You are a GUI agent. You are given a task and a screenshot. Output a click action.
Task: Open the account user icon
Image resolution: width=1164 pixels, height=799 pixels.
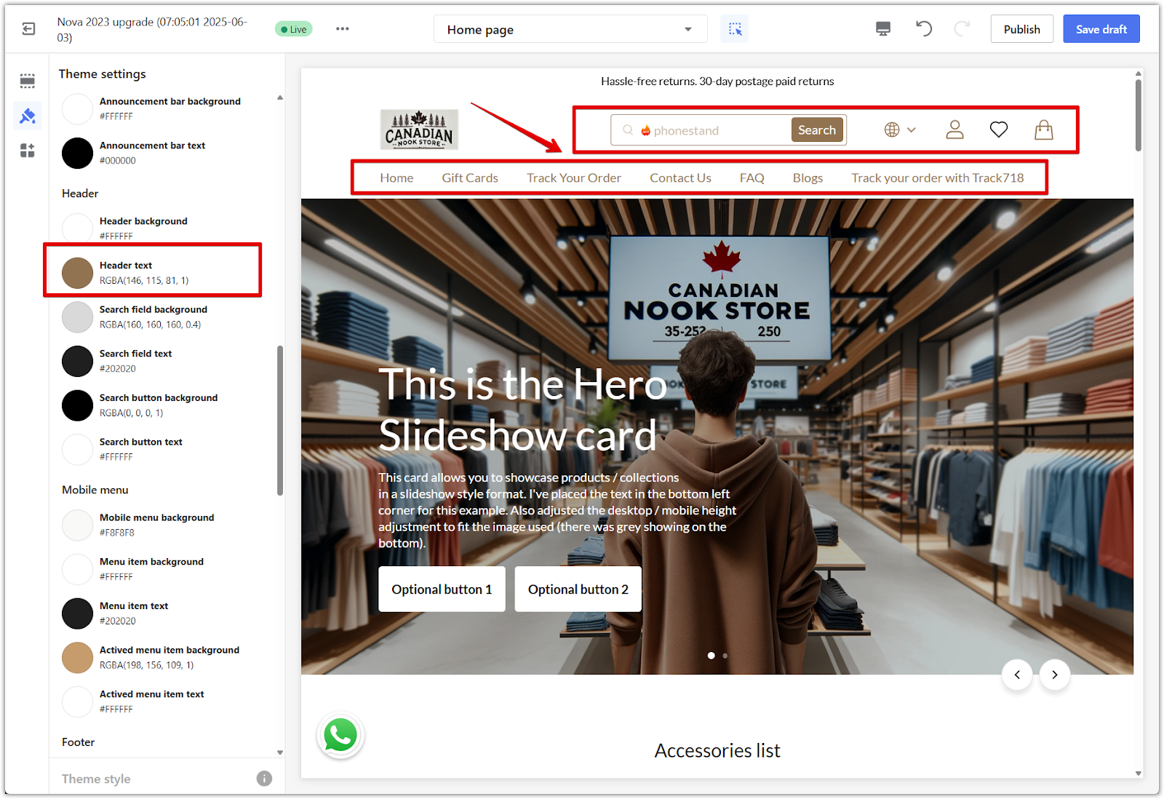(x=954, y=130)
